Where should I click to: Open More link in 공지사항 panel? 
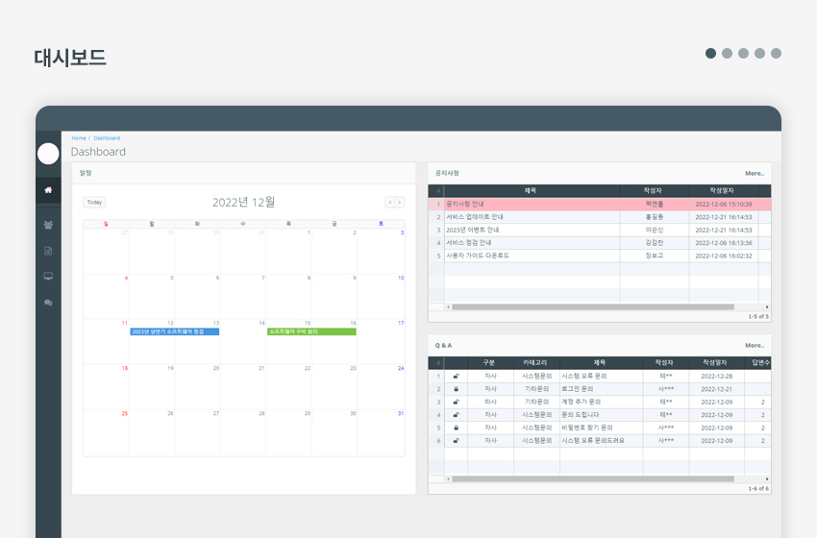point(754,174)
